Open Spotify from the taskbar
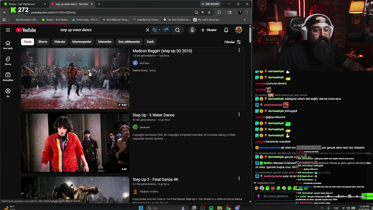This screenshot has height=210, width=373. click(211, 208)
